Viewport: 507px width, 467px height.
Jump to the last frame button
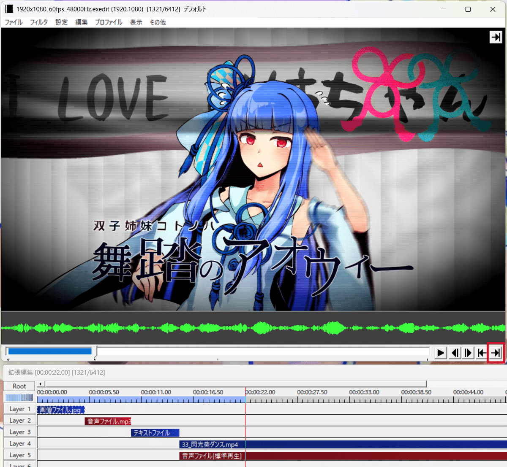point(496,353)
